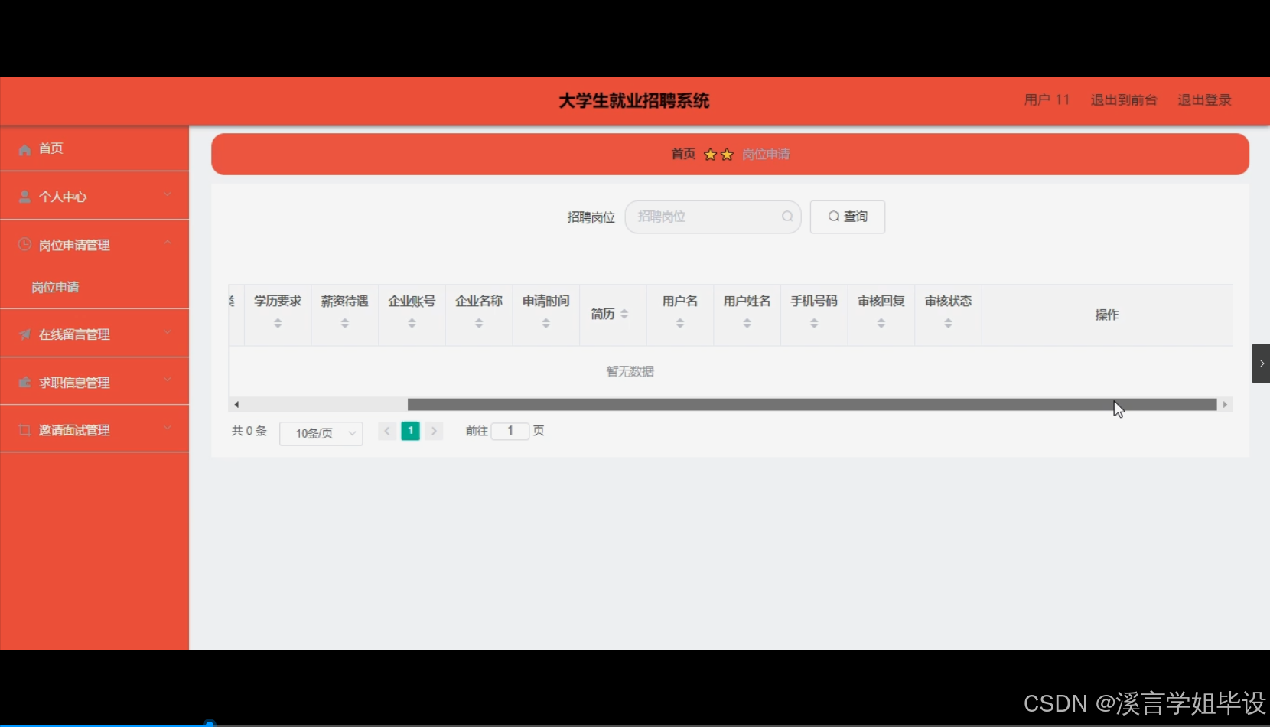Image resolution: width=1270 pixels, height=727 pixels.
Task: Go to previous page with pagination arrow
Action: [x=387, y=431]
